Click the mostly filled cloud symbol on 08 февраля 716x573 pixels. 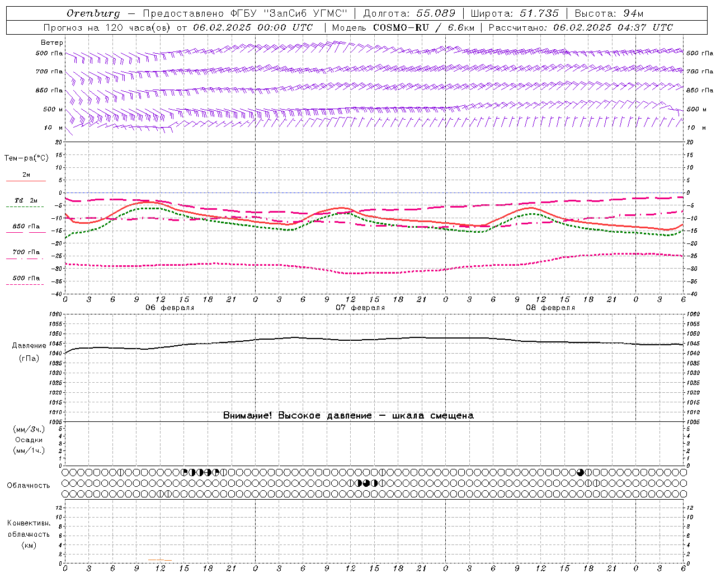pos(581,472)
